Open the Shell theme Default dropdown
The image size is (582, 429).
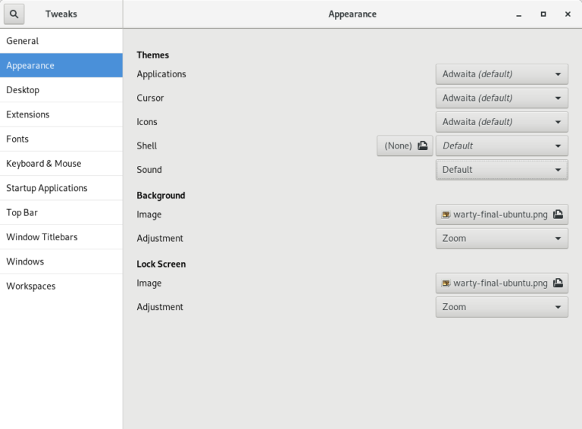502,146
